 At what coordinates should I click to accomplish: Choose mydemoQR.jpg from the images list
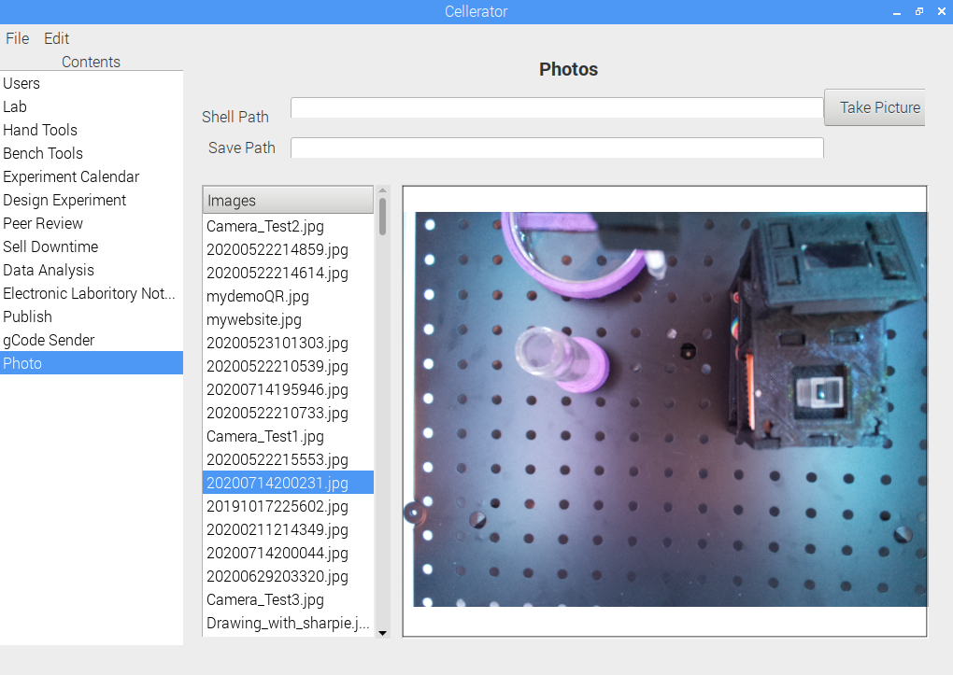pyautogui.click(x=258, y=296)
